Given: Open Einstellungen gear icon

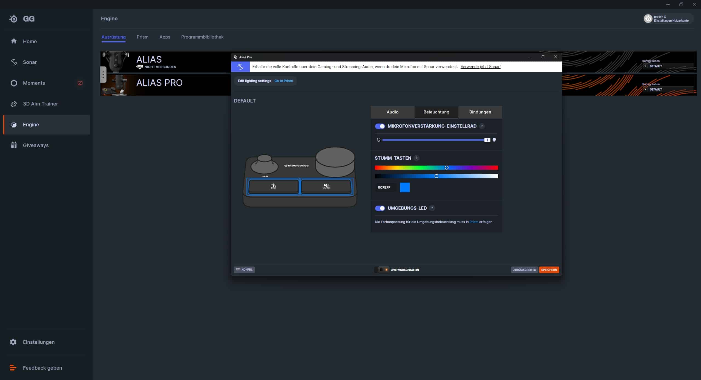Looking at the screenshot, I should [13, 342].
